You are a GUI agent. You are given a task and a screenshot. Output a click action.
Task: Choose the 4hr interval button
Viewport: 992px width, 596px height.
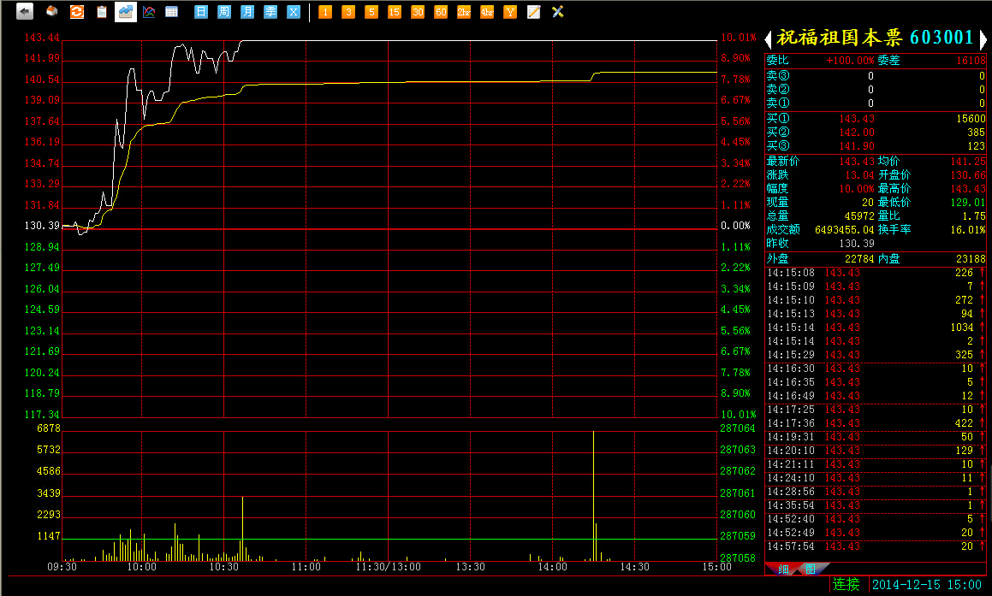pyautogui.click(x=486, y=12)
